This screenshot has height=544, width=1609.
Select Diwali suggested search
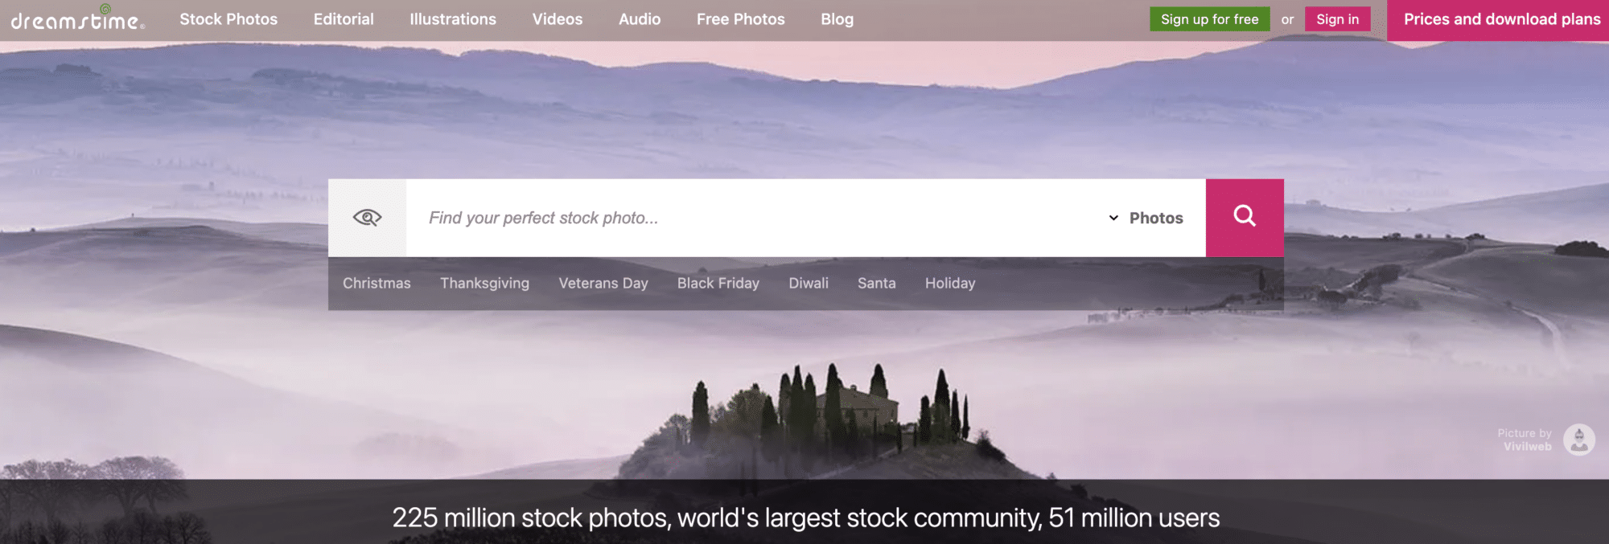(809, 284)
